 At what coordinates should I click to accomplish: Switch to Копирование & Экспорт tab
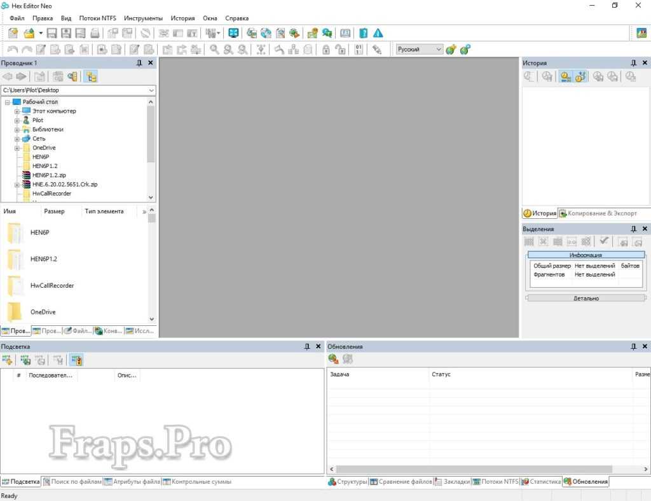tap(598, 213)
